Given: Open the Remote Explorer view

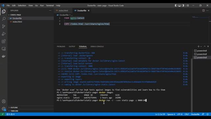Looking at the screenshot, I should pos(4,49).
